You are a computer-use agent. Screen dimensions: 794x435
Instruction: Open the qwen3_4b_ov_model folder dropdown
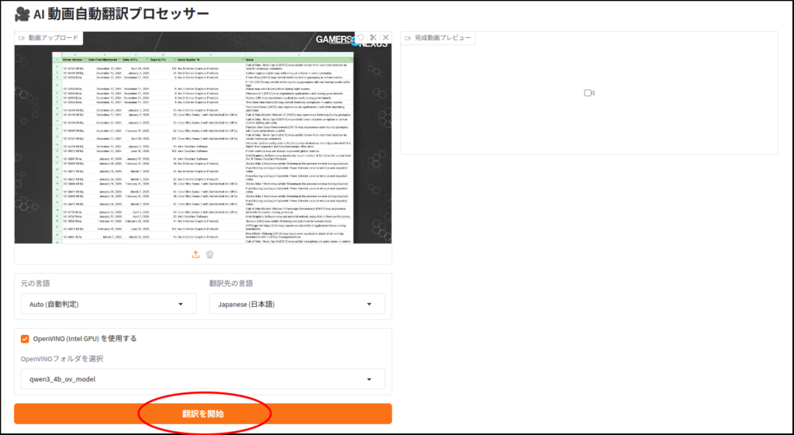[202, 379]
